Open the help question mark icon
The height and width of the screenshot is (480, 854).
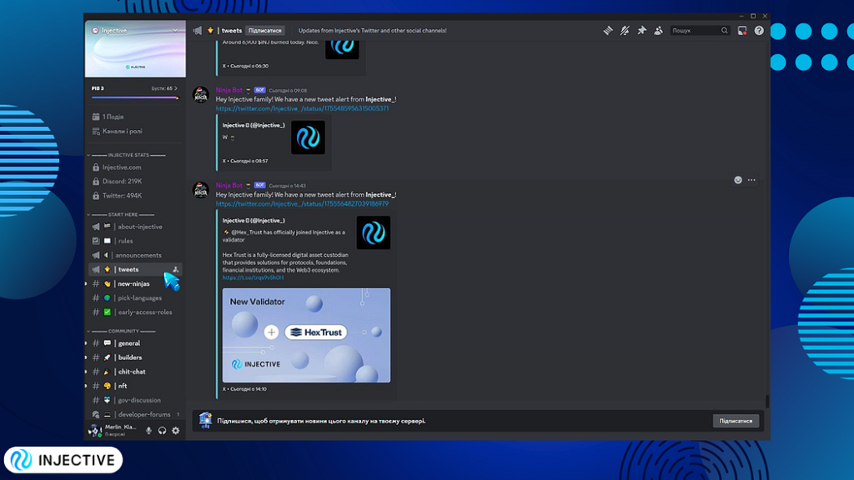click(x=759, y=31)
